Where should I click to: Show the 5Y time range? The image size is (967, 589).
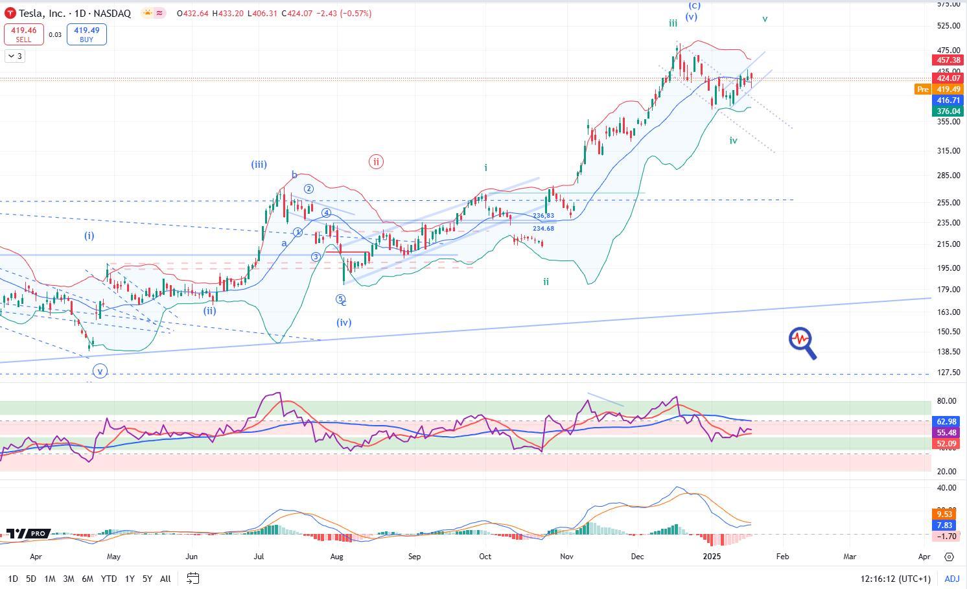coord(147,579)
